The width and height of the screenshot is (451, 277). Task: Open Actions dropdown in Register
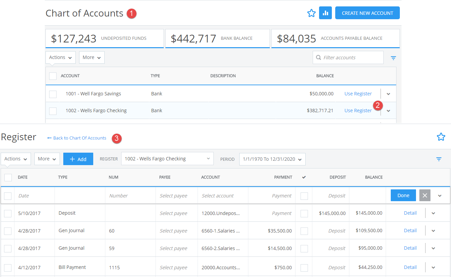click(16, 159)
